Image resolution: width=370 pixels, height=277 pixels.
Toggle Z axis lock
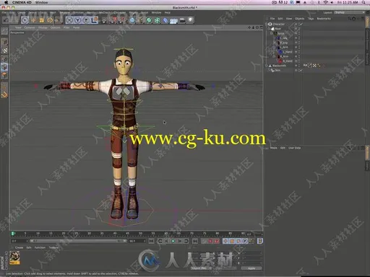[x=86, y=20]
